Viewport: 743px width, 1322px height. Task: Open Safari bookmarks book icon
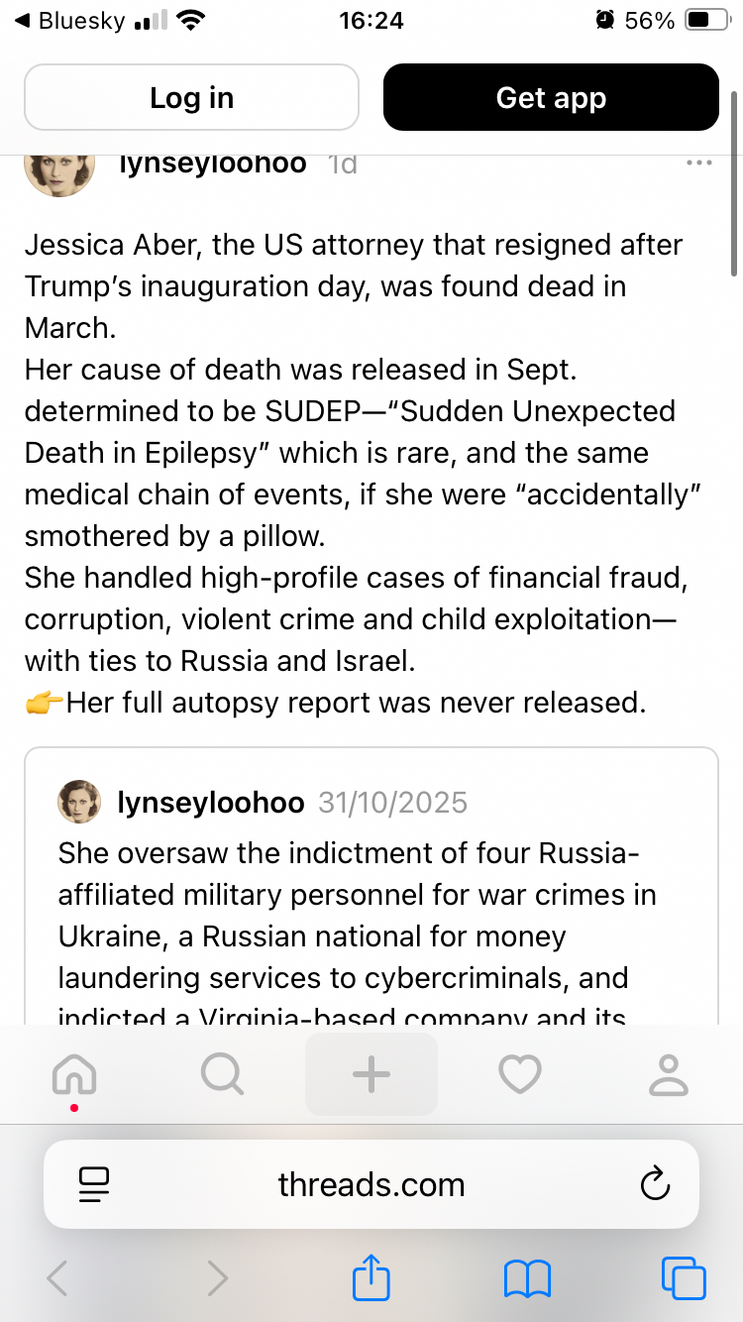pyautogui.click(x=527, y=1277)
